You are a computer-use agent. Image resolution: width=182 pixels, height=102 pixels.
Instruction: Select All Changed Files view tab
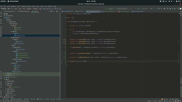point(9,11)
